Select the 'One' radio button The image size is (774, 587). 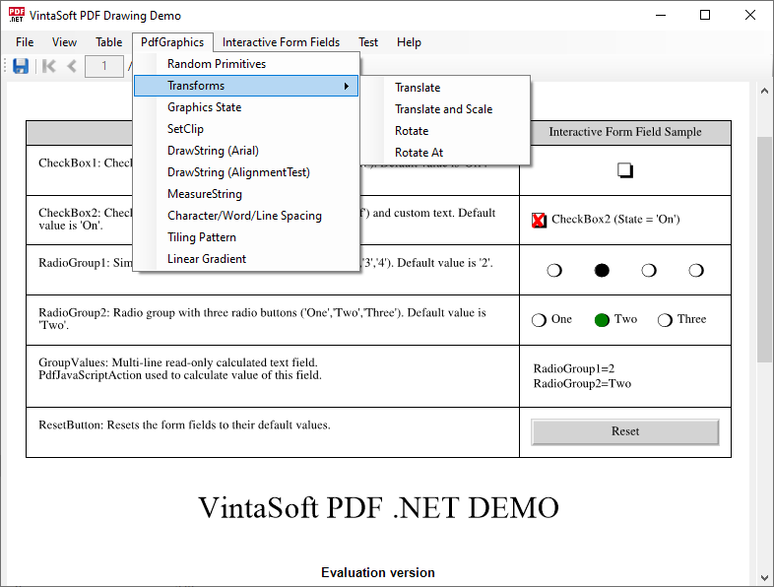tap(539, 320)
